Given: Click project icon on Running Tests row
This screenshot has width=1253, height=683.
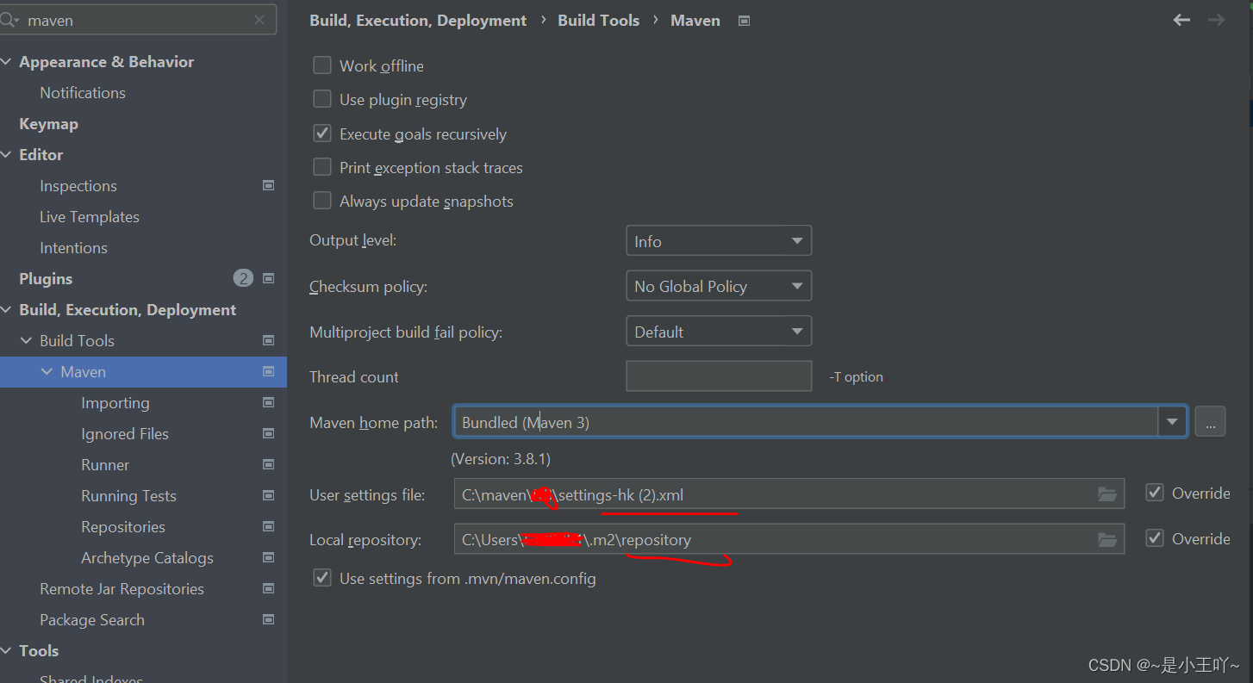Looking at the screenshot, I should pyautogui.click(x=268, y=495).
